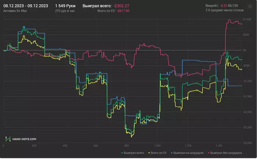Click the date range 08.12.2023 - 09.12.2023

pyautogui.click(x=25, y=6)
